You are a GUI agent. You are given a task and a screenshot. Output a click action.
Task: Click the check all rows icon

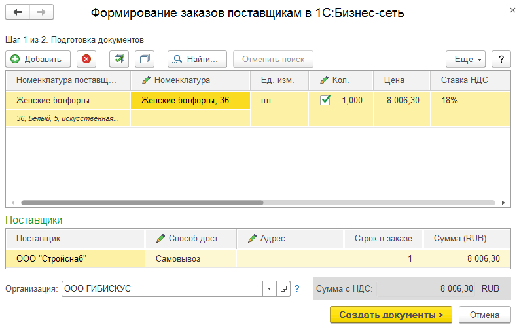tap(118, 59)
